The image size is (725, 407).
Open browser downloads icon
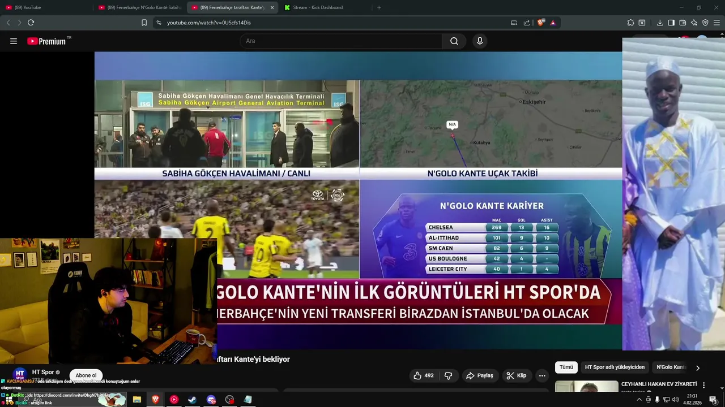click(x=660, y=23)
